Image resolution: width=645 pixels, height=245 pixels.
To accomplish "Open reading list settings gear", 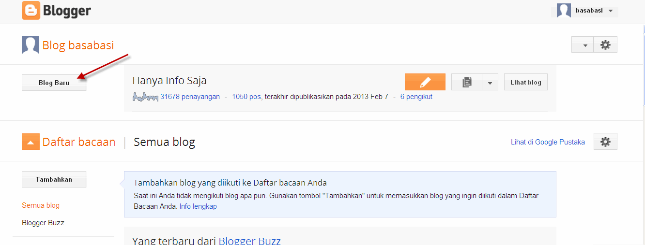I will [x=605, y=142].
